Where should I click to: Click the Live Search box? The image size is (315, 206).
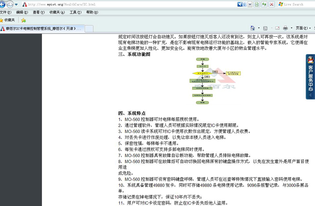(x=296, y=4)
